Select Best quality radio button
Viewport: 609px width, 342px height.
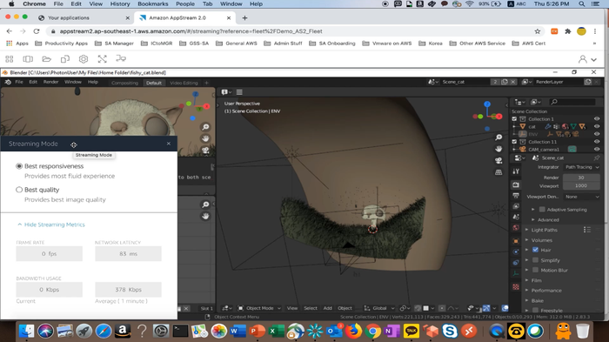pyautogui.click(x=19, y=190)
